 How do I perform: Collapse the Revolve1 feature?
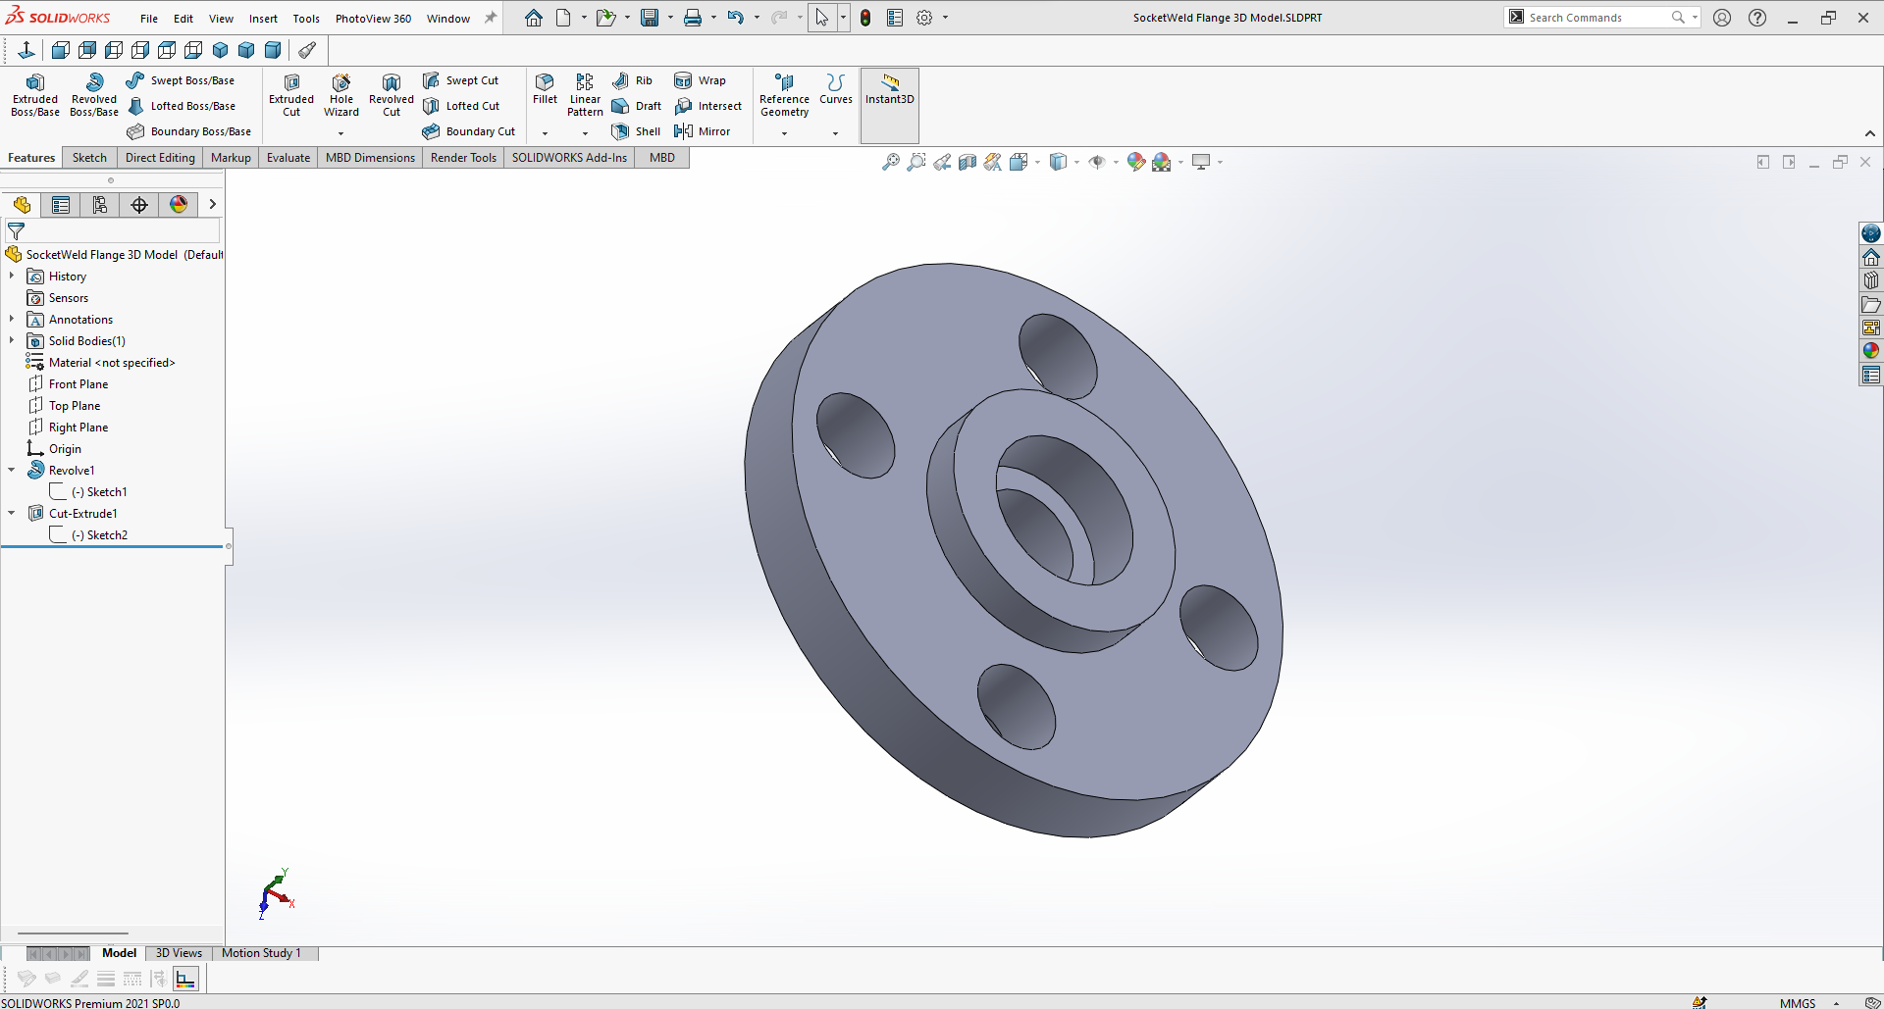(12, 471)
